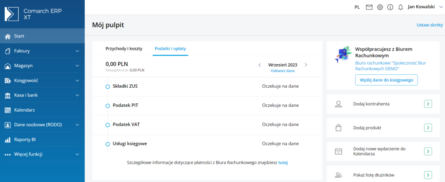Click green arrow next to Dodaj produkt

click(x=428, y=128)
